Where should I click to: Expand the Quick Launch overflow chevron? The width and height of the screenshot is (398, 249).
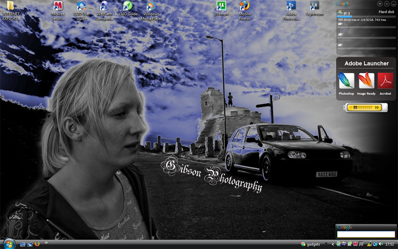[46, 243]
